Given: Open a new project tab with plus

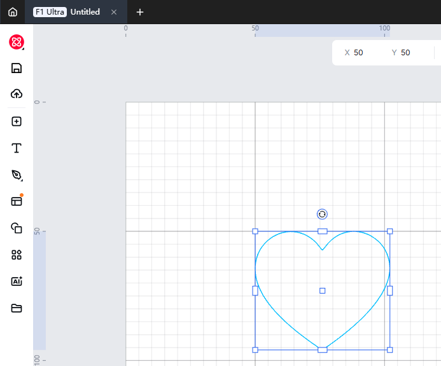Looking at the screenshot, I should pos(140,12).
